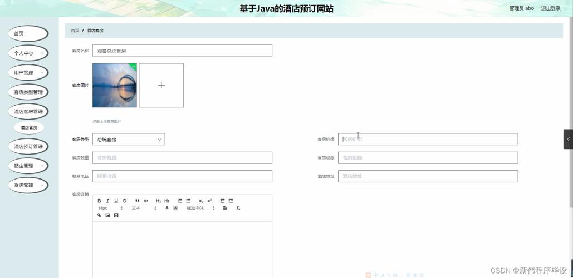The image size is (573, 278).
Task: Apply Heading 1 style
Action: click(x=159, y=201)
